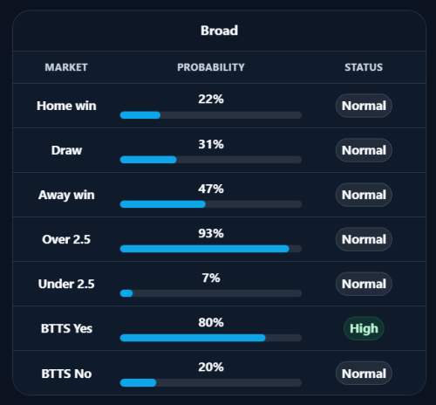Click the Normal badge for BTTS No
Viewport: 436px width, 405px height.
[364, 374]
